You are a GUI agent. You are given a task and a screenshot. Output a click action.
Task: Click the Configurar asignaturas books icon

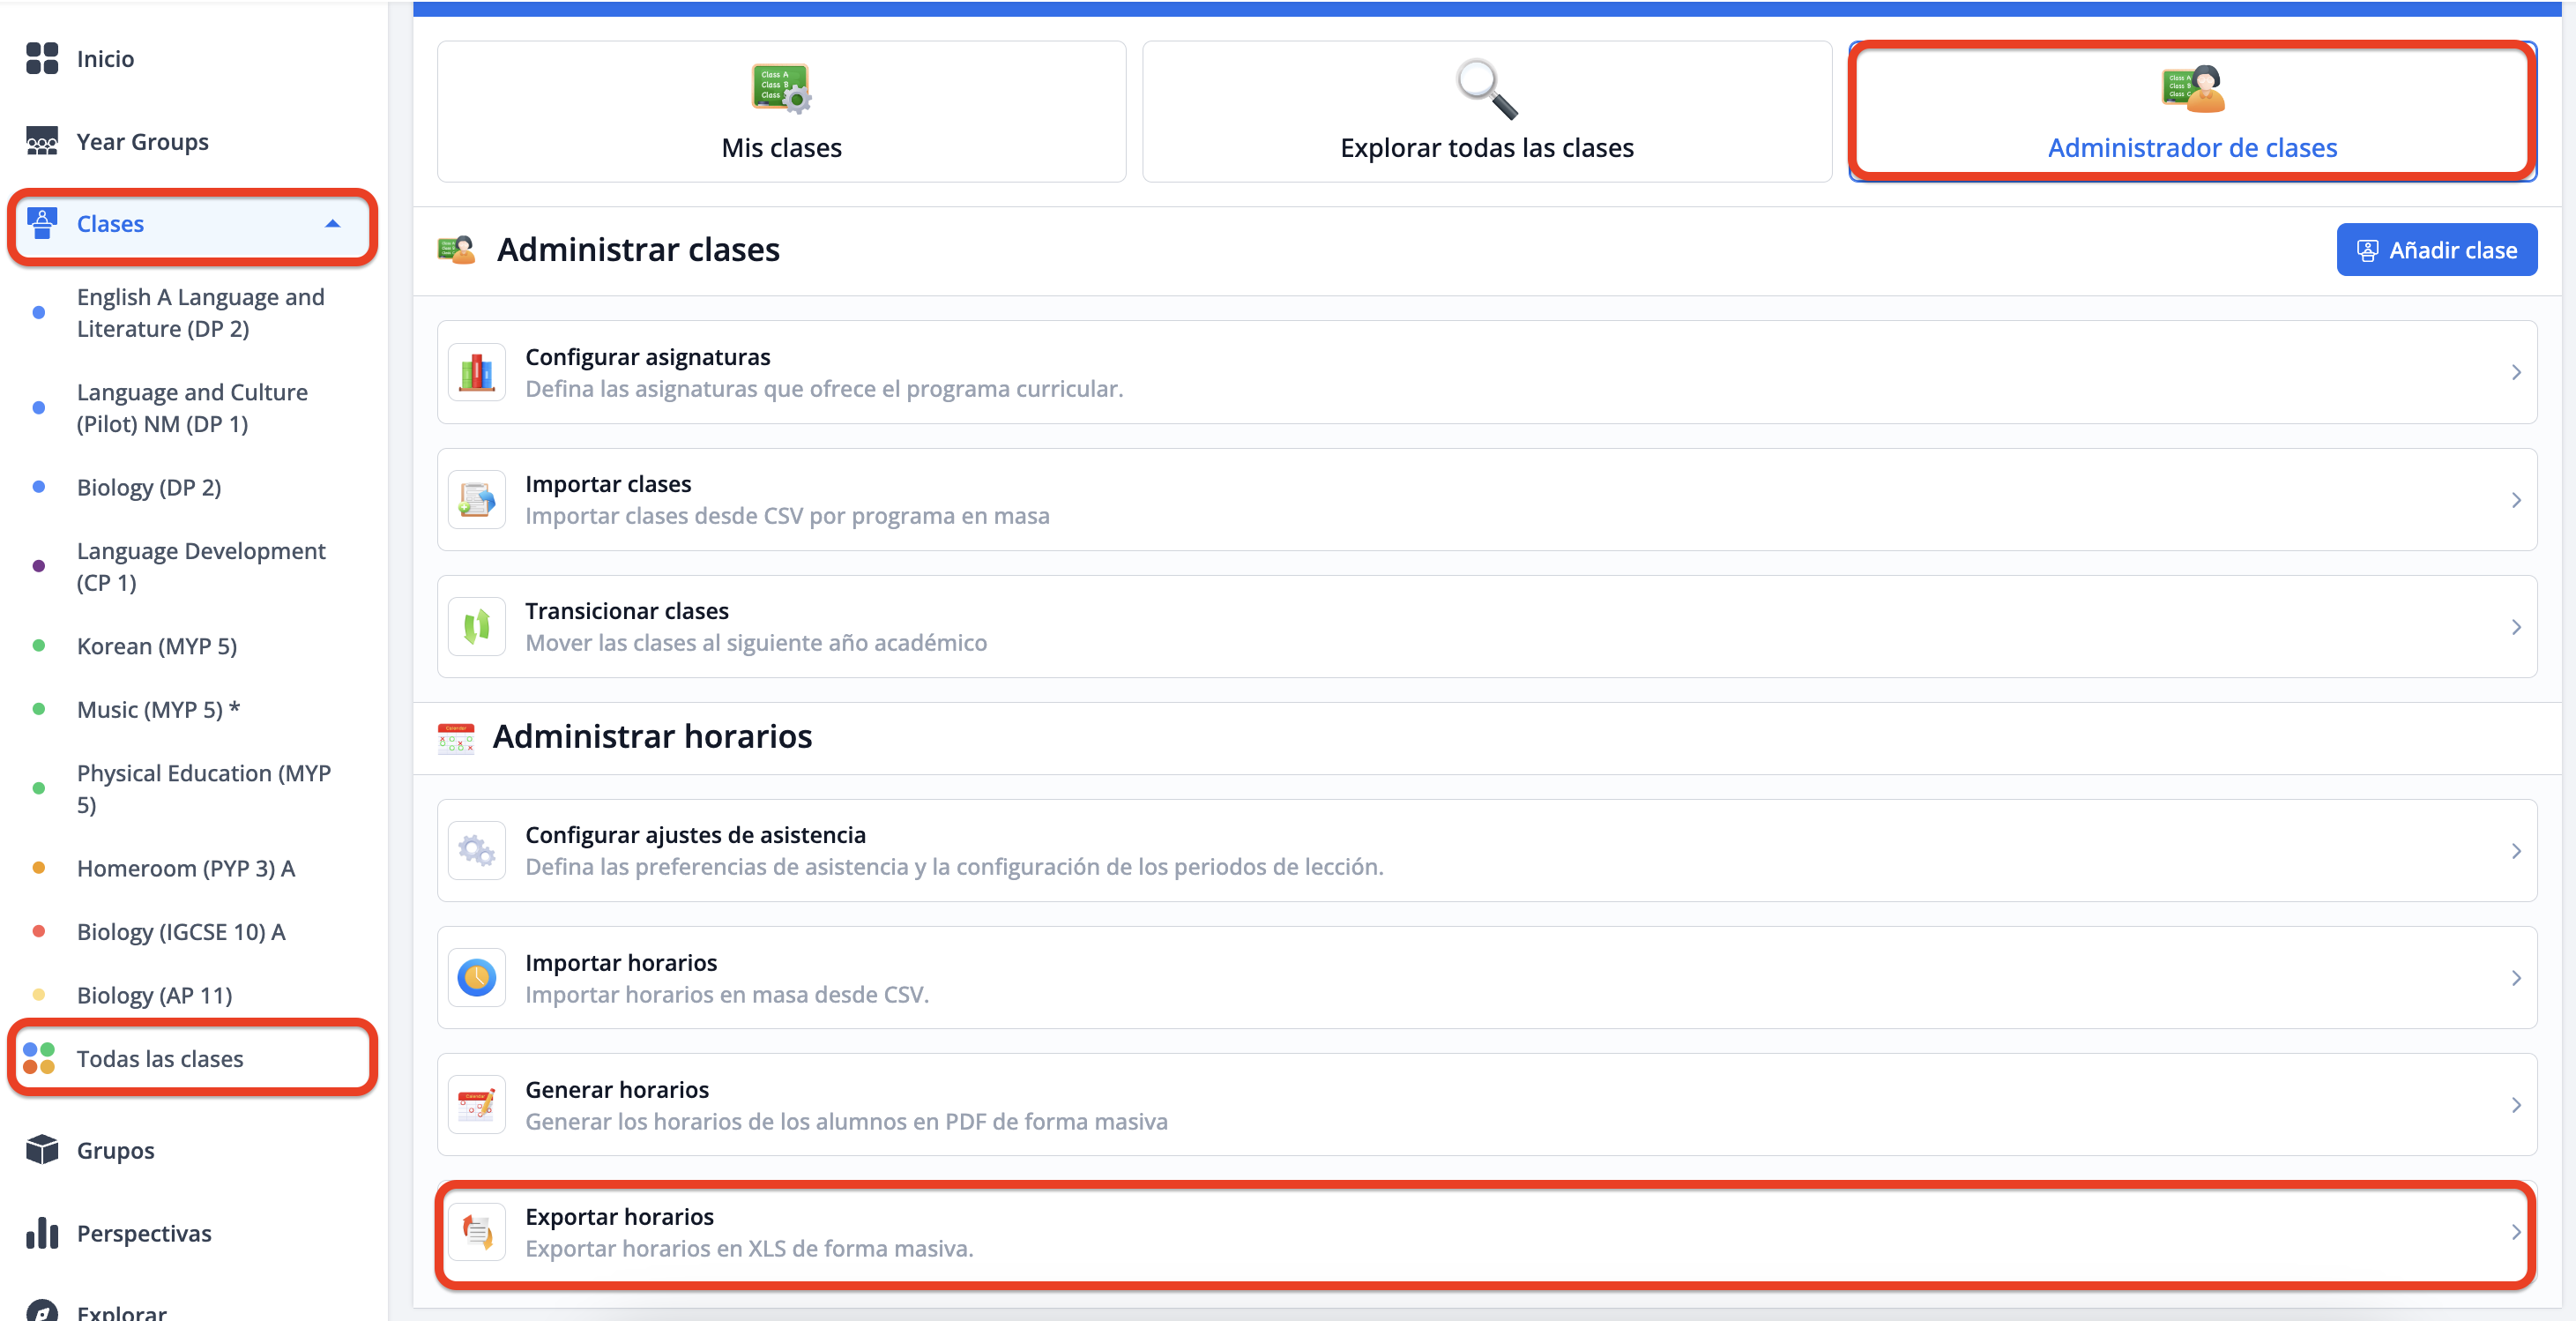(x=477, y=372)
